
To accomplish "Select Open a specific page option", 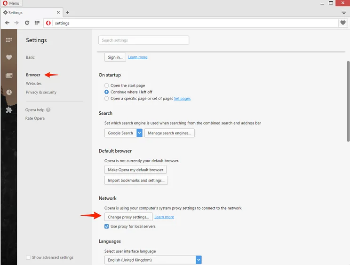I will point(107,98).
